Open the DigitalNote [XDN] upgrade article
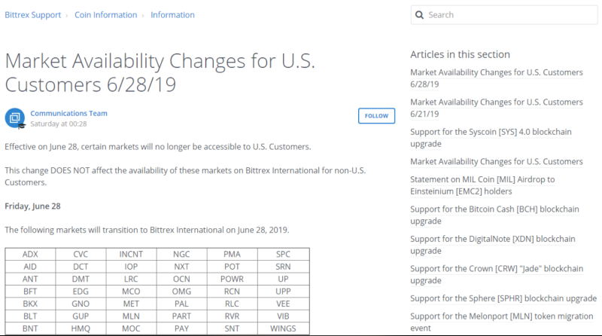Image resolution: width=602 pixels, height=336 pixels. tap(492, 245)
